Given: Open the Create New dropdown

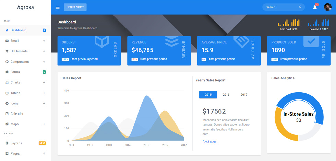Looking at the screenshot, I should pos(75,7).
